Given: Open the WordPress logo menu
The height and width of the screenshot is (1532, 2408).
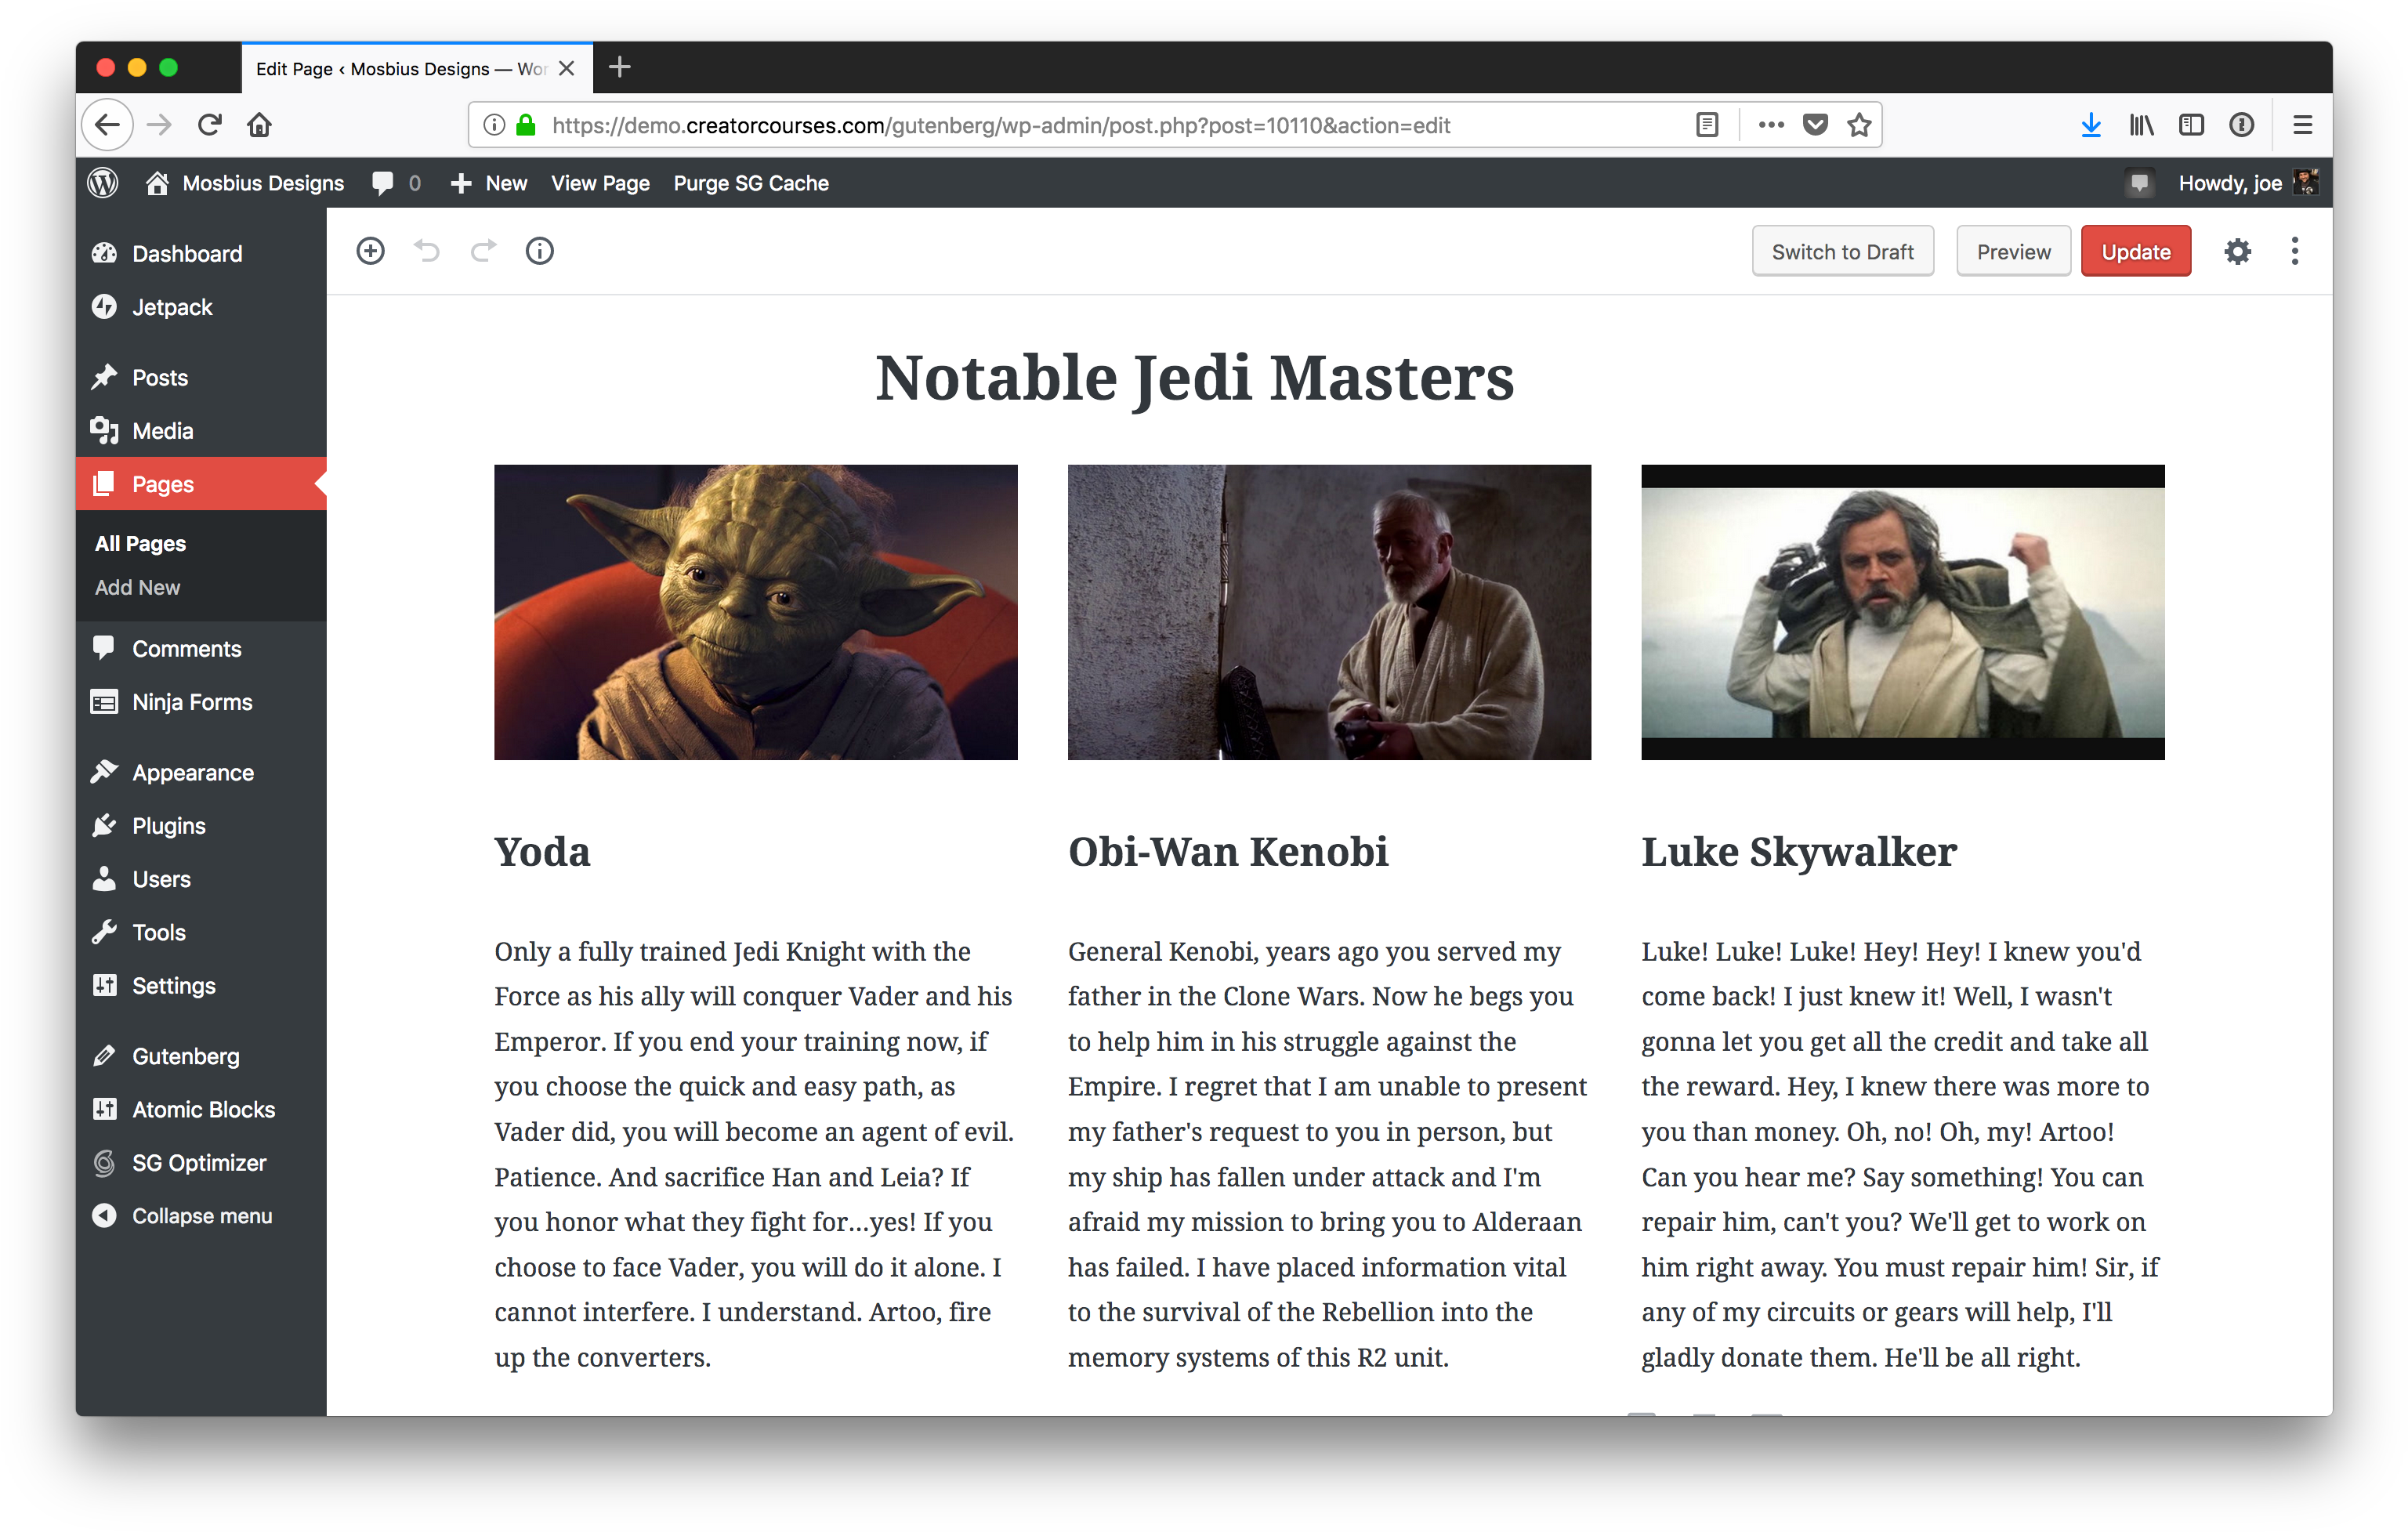Looking at the screenshot, I should pyautogui.click(x=102, y=183).
